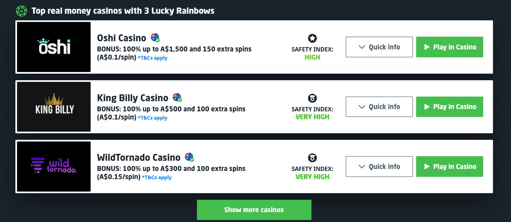Screen dimensions: 511x222
Task: Click the star safety badge for Oshi Casino
Action: [x=312, y=38]
